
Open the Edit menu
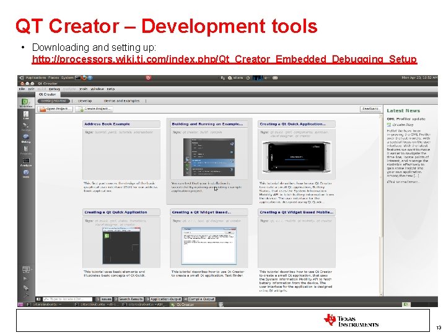coord(32,89)
